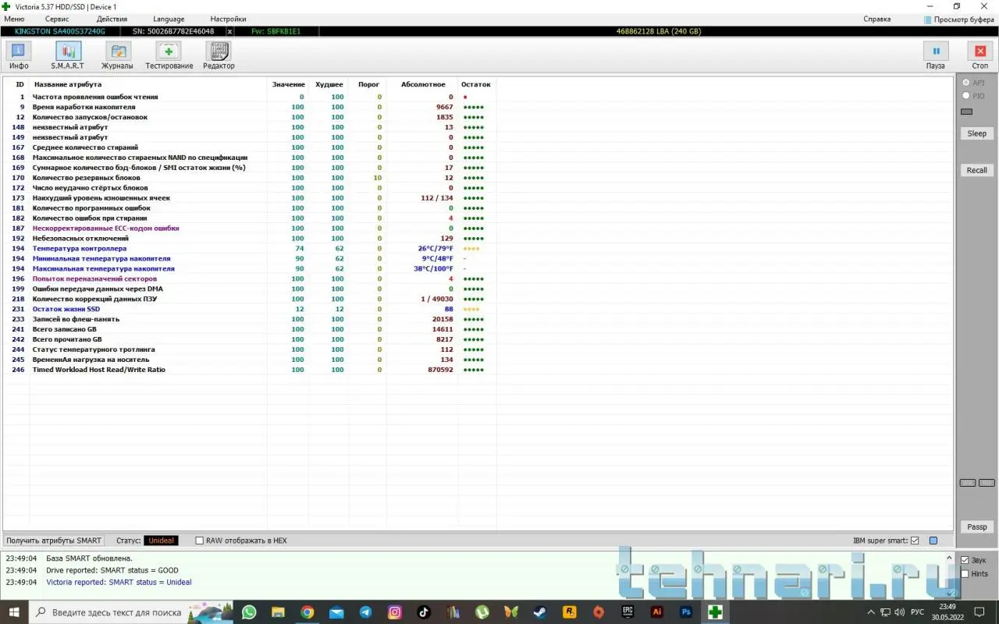The height and width of the screenshot is (624, 999).
Task: Click the Recall button
Action: (976, 170)
